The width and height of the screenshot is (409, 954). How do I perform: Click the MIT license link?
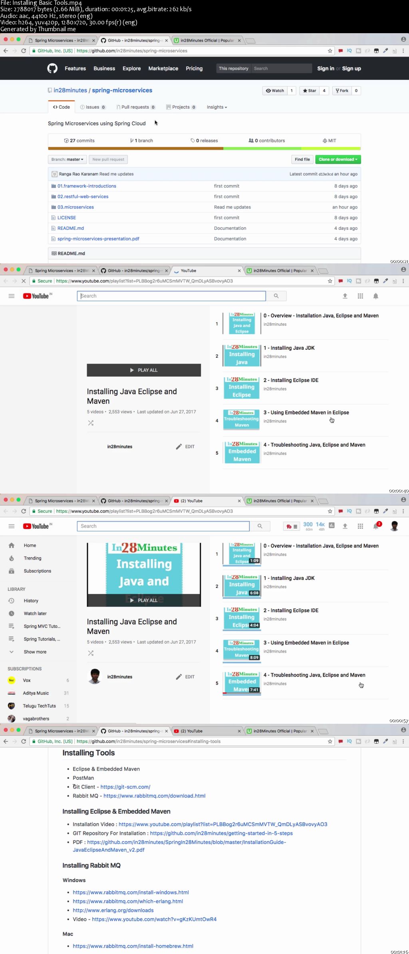point(330,141)
